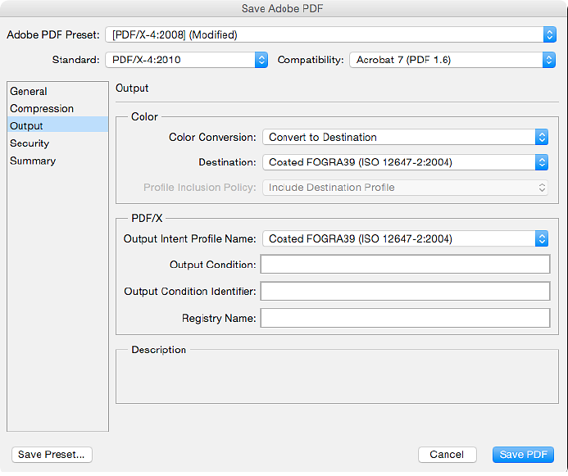
Task: Open the Output Intent Profile Name dropdown
Action: point(405,239)
